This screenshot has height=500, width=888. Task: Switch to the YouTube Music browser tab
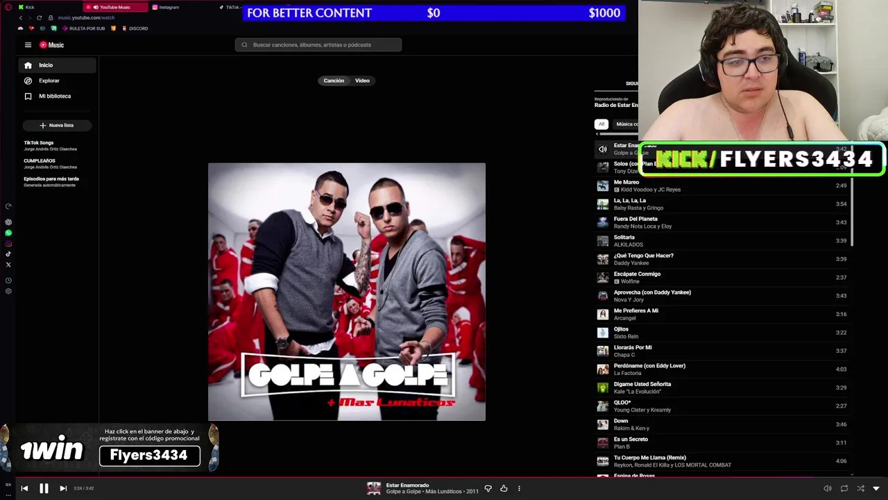point(115,7)
